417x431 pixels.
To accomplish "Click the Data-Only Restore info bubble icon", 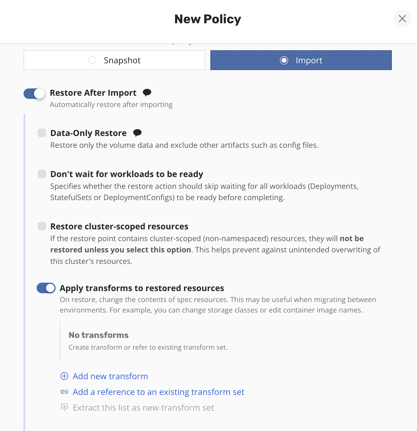I will pyautogui.click(x=137, y=133).
